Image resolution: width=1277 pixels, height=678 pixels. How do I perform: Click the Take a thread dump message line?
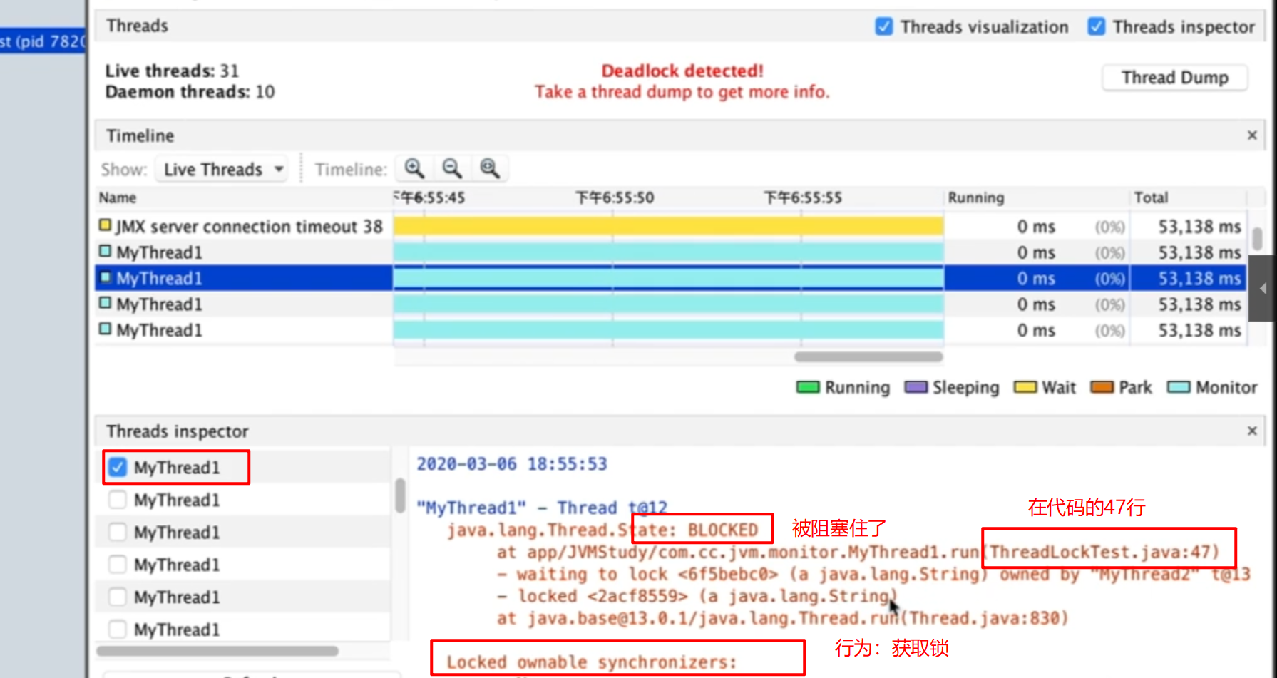(x=682, y=92)
